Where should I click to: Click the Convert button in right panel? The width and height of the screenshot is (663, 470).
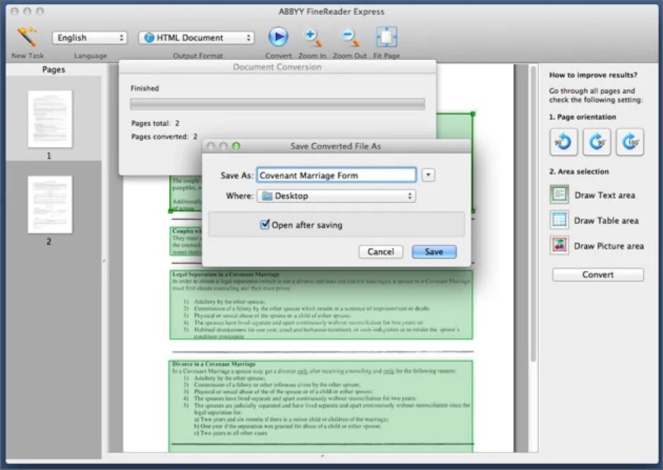(x=598, y=275)
